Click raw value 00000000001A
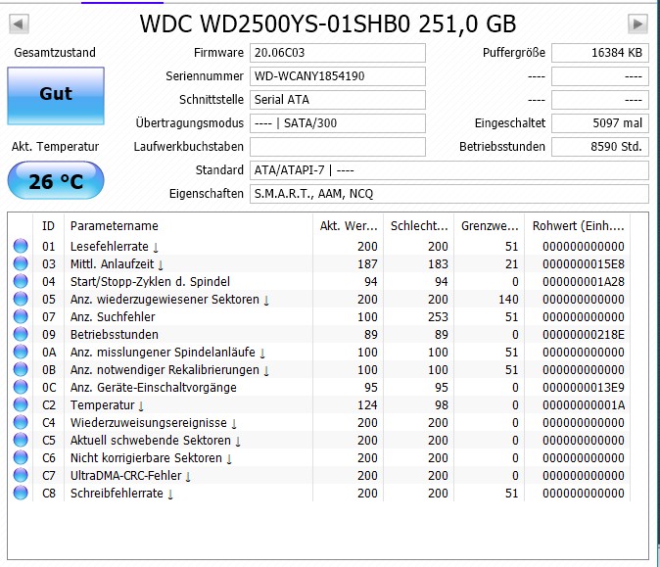Viewport: 660px width, 567px height. click(584, 405)
